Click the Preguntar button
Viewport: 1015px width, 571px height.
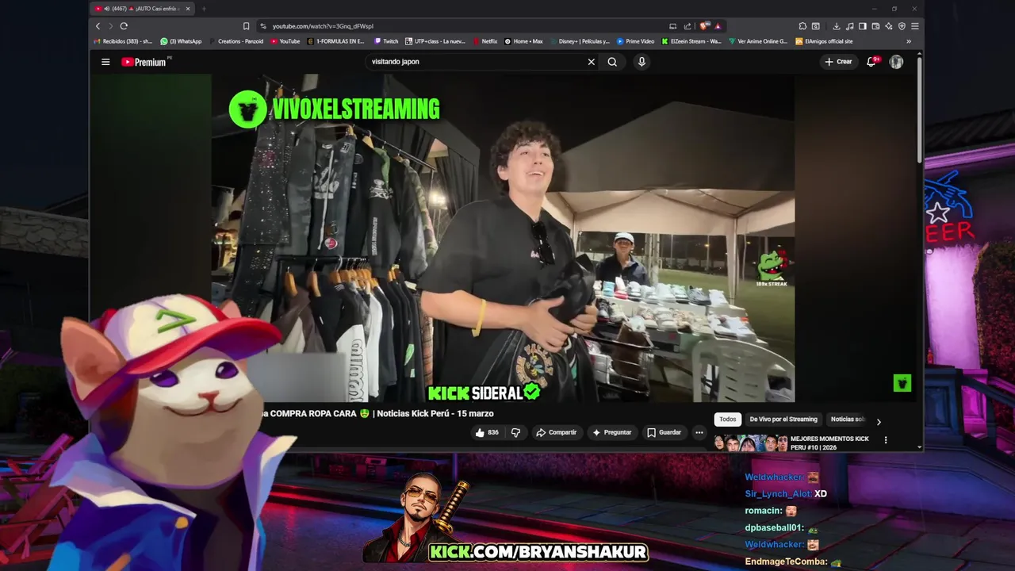coord(611,432)
